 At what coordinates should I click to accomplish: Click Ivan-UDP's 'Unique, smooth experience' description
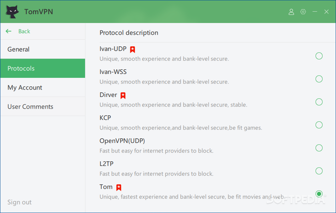click(x=164, y=59)
